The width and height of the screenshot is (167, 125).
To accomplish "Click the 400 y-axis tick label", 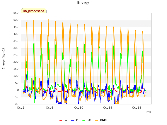I will (16, 34).
